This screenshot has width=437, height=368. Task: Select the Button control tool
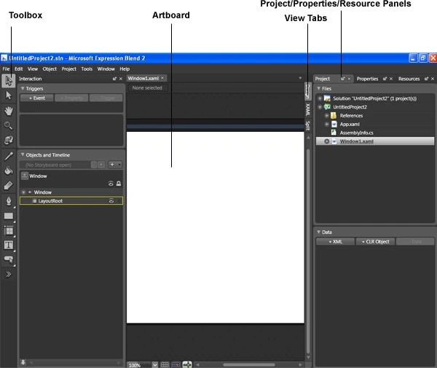click(x=8, y=259)
